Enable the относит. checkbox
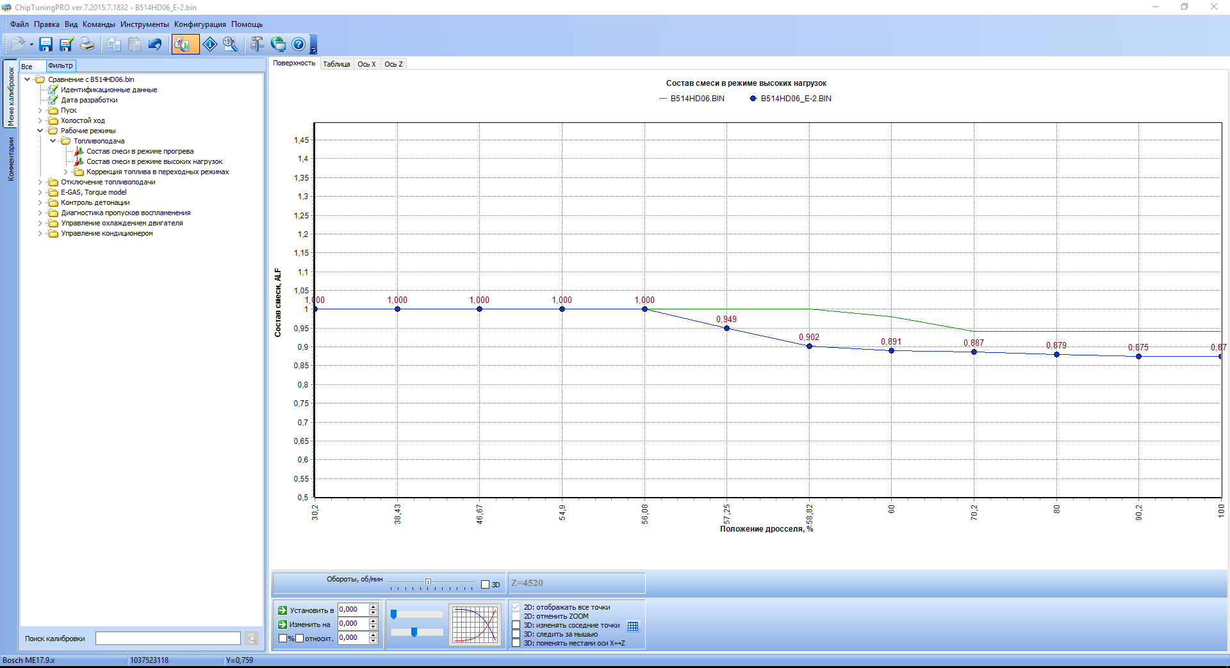The height and width of the screenshot is (668, 1230). pyautogui.click(x=299, y=639)
